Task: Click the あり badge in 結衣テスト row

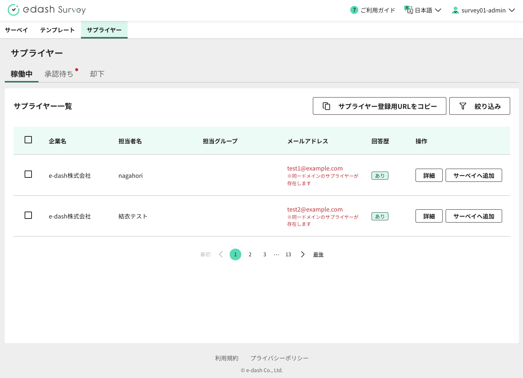Action: pos(380,216)
